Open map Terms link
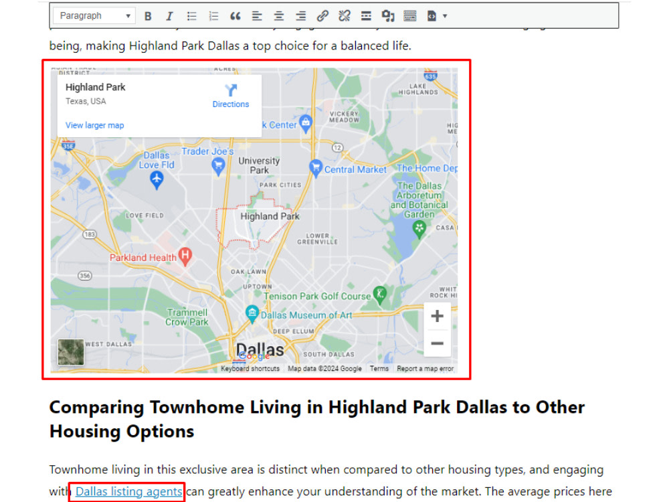The image size is (669, 502). [379, 368]
